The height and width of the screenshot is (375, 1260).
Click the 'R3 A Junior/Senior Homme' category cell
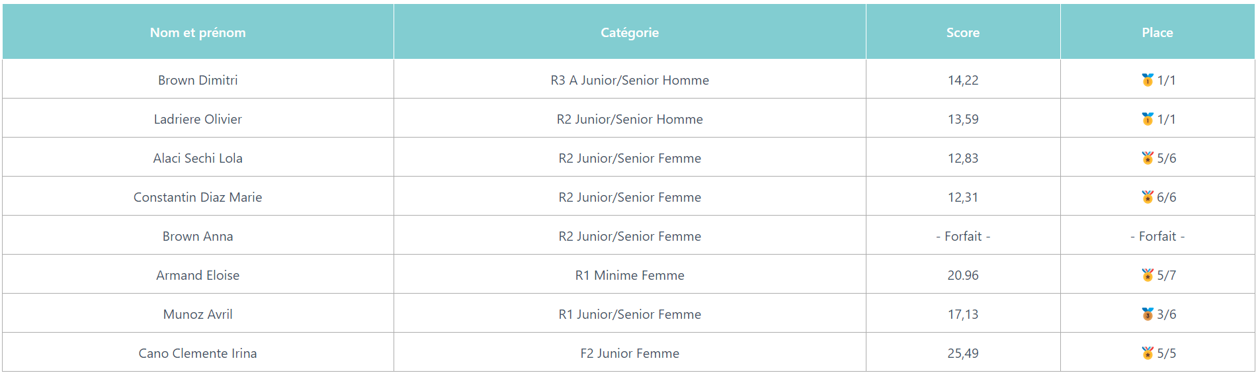(630, 79)
